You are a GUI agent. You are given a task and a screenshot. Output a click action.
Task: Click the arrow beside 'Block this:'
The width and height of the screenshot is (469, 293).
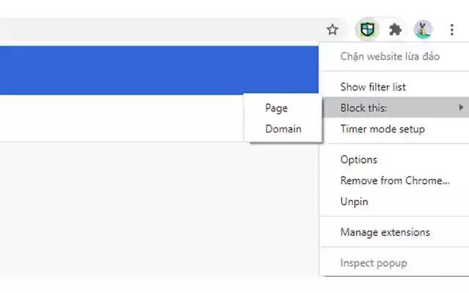[461, 108]
